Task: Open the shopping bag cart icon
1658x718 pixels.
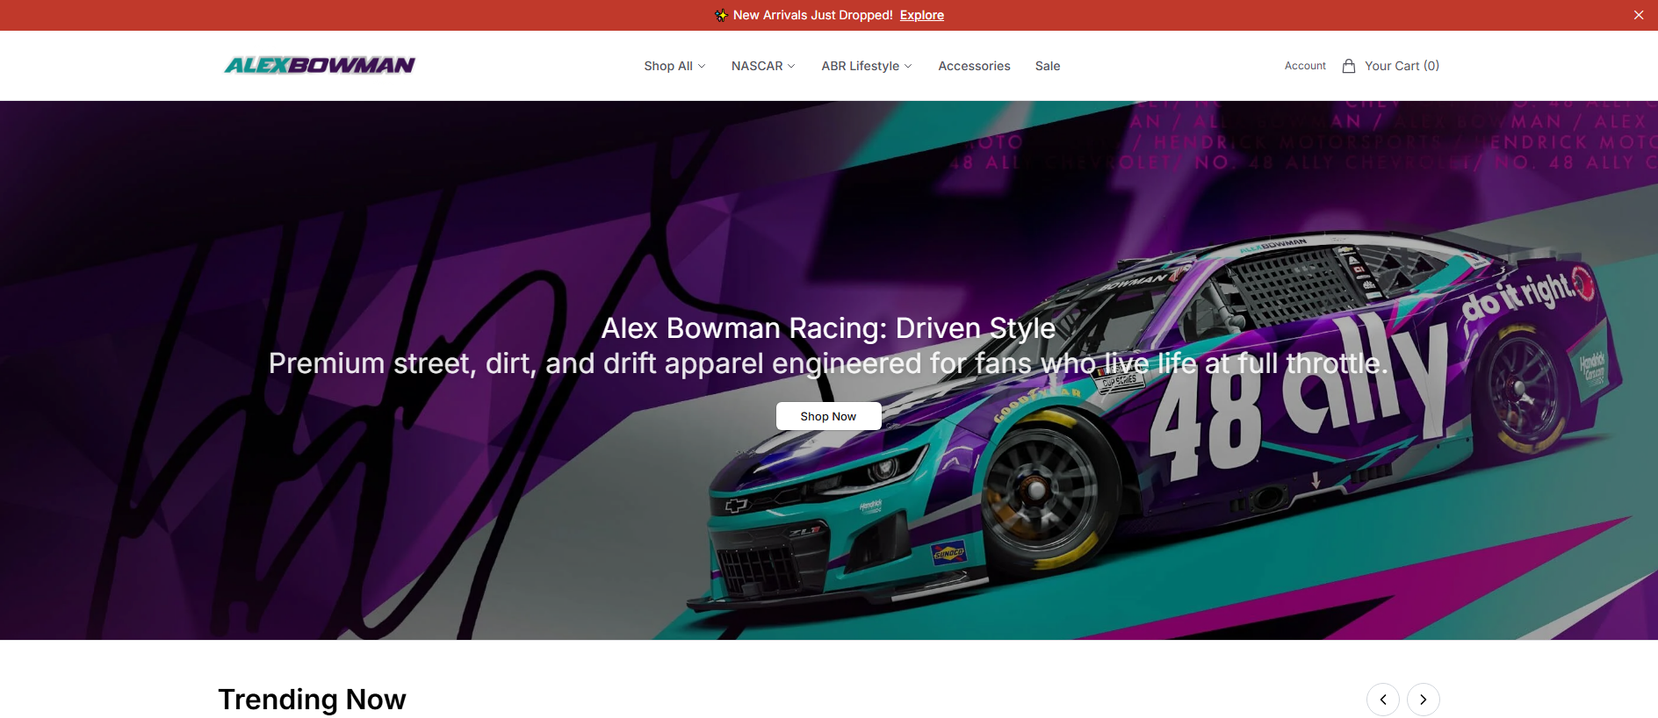Action: (1349, 66)
